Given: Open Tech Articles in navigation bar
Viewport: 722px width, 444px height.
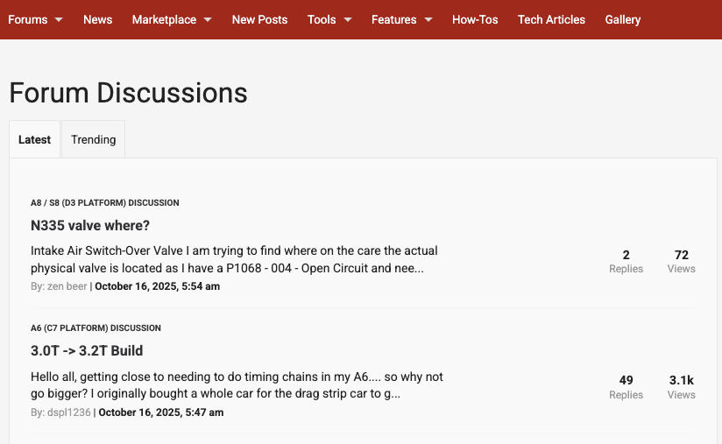Looking at the screenshot, I should tap(551, 19).
